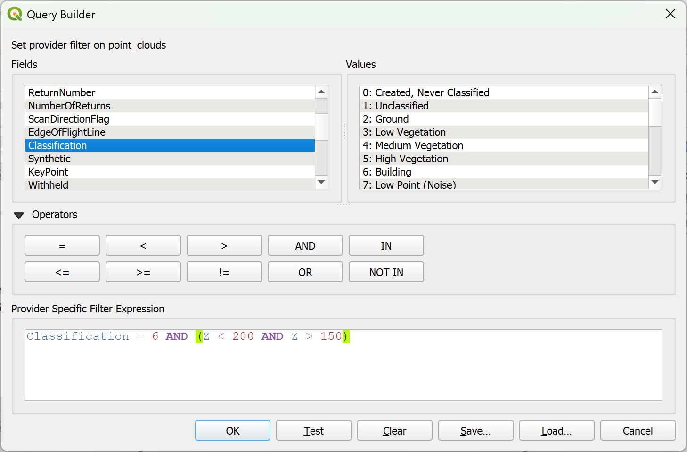The height and width of the screenshot is (452, 687).
Task: Load a saved query file
Action: point(556,431)
